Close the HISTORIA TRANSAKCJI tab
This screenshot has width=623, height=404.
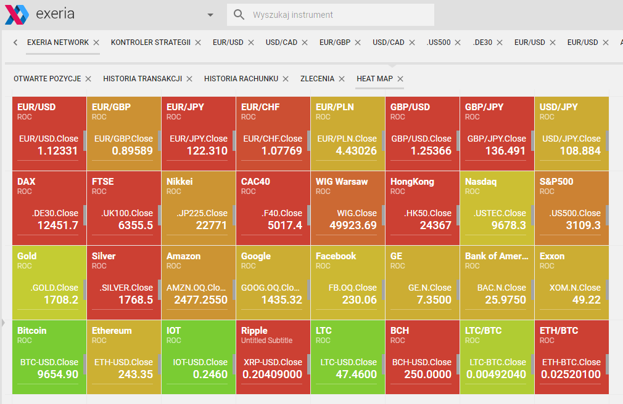point(189,79)
